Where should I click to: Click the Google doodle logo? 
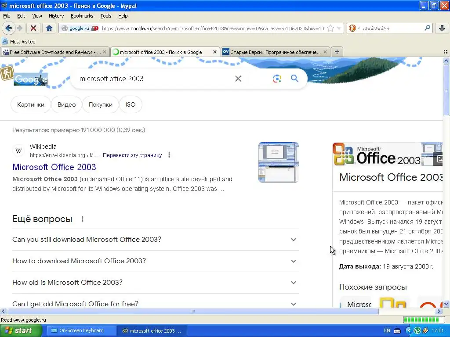pyautogui.click(x=31, y=79)
